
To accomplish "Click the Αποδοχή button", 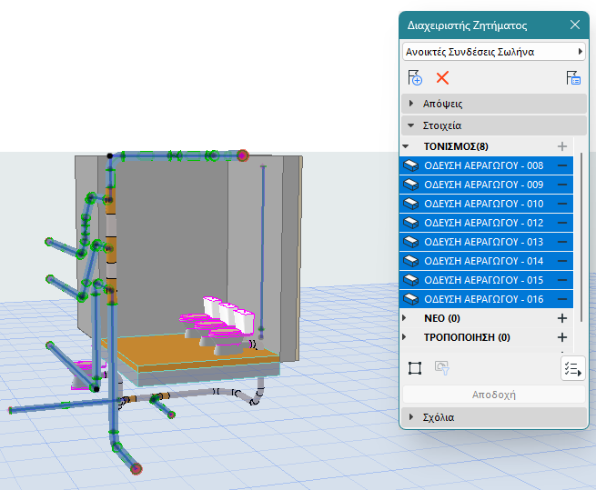I will click(493, 395).
